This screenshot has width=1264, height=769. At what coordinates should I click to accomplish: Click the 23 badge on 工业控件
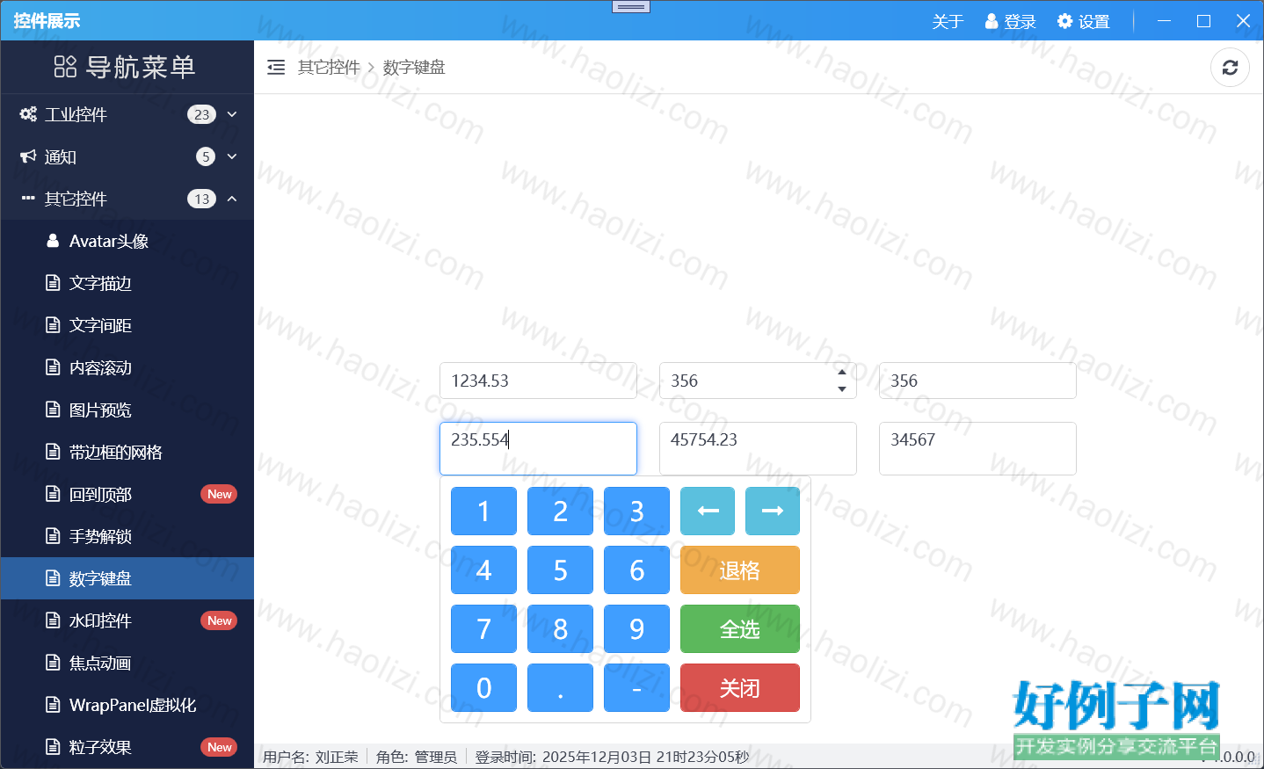click(x=201, y=114)
